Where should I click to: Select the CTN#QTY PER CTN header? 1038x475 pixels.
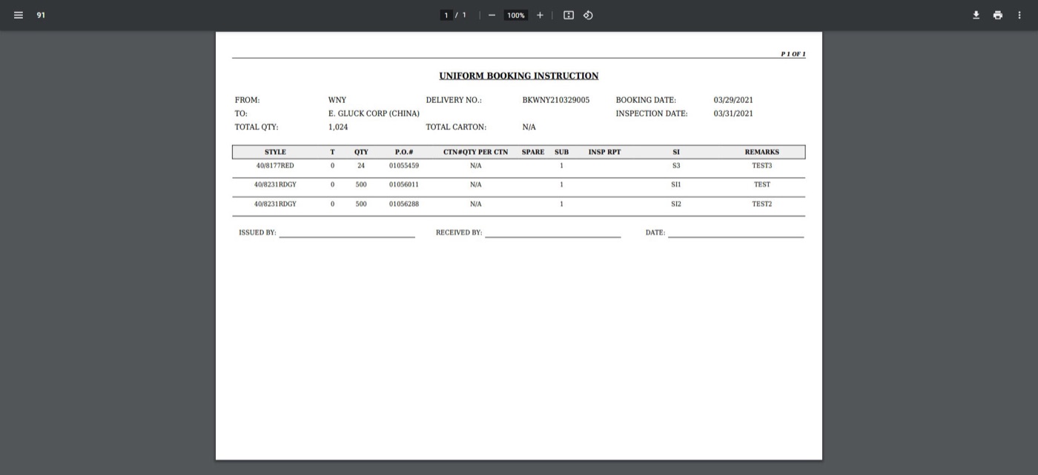pos(476,152)
